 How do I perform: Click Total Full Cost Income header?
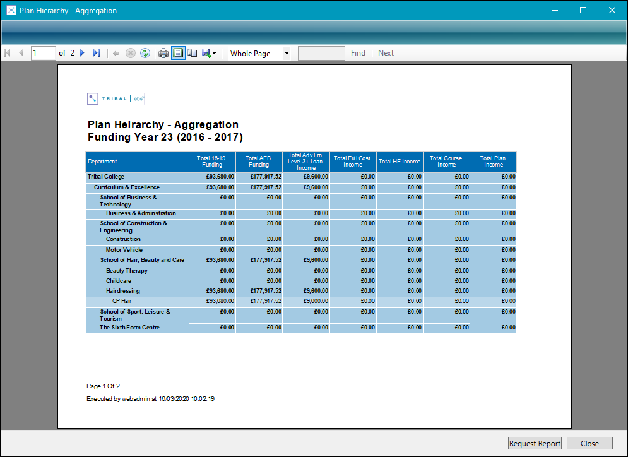click(353, 162)
